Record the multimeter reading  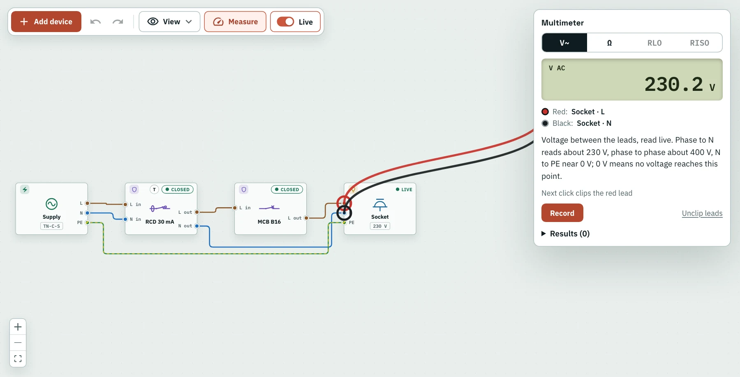[562, 213]
